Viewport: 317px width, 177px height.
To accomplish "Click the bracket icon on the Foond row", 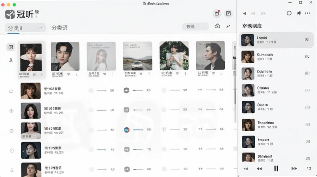I will [x=307, y=39].
